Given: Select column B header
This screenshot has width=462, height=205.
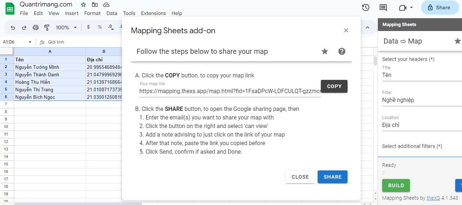Looking at the screenshot, I should (104, 51).
